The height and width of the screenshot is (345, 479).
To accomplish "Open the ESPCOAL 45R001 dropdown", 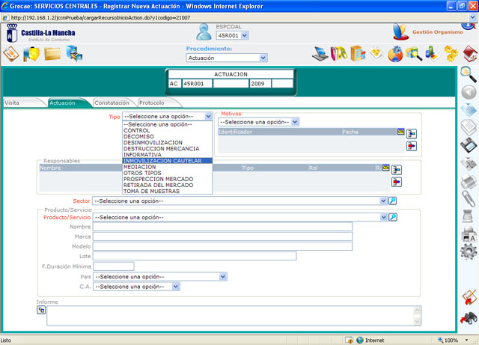I will [x=232, y=35].
